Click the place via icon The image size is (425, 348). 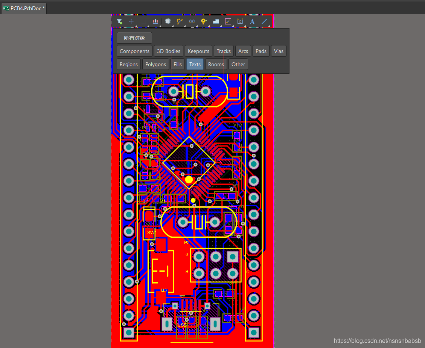point(204,21)
